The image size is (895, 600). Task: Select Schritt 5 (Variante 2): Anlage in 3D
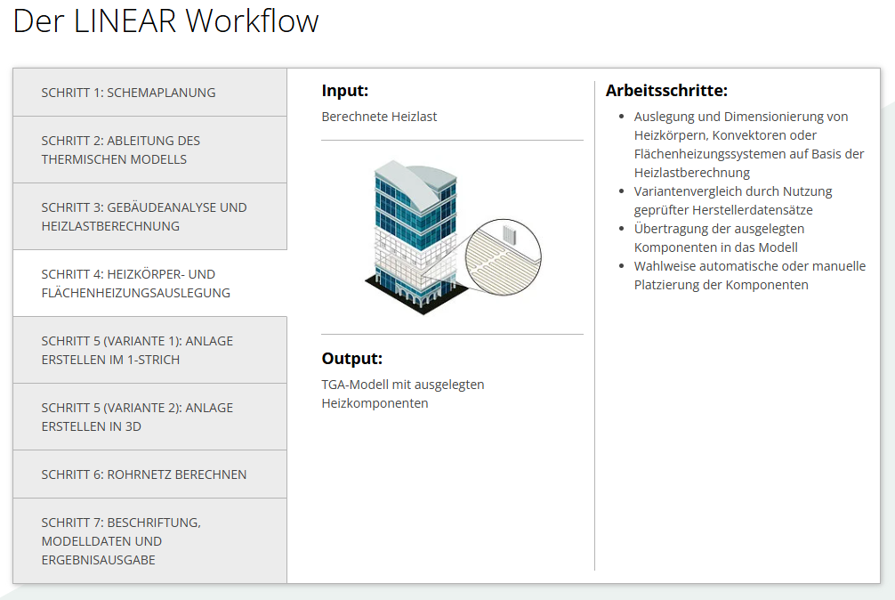(x=149, y=417)
